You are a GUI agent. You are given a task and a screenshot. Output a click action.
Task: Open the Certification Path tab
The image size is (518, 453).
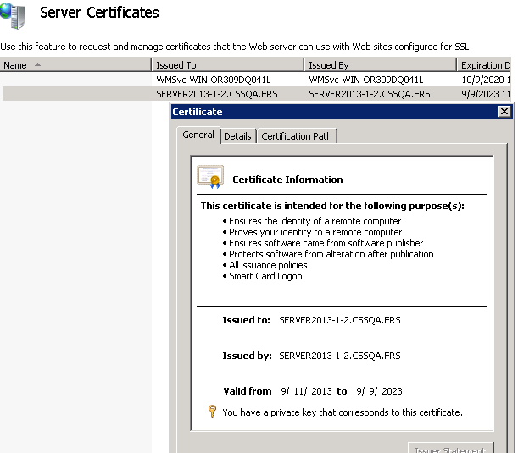(x=297, y=136)
